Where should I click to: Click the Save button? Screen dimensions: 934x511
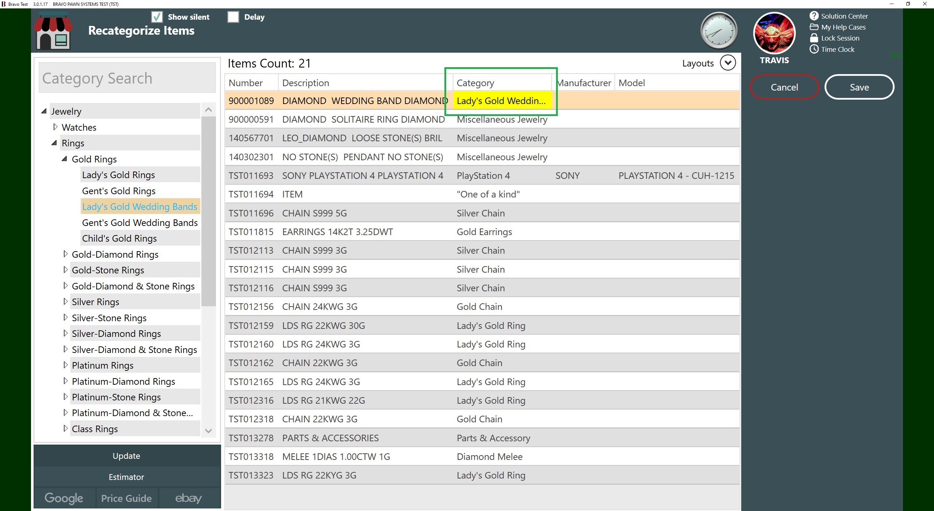tap(859, 87)
